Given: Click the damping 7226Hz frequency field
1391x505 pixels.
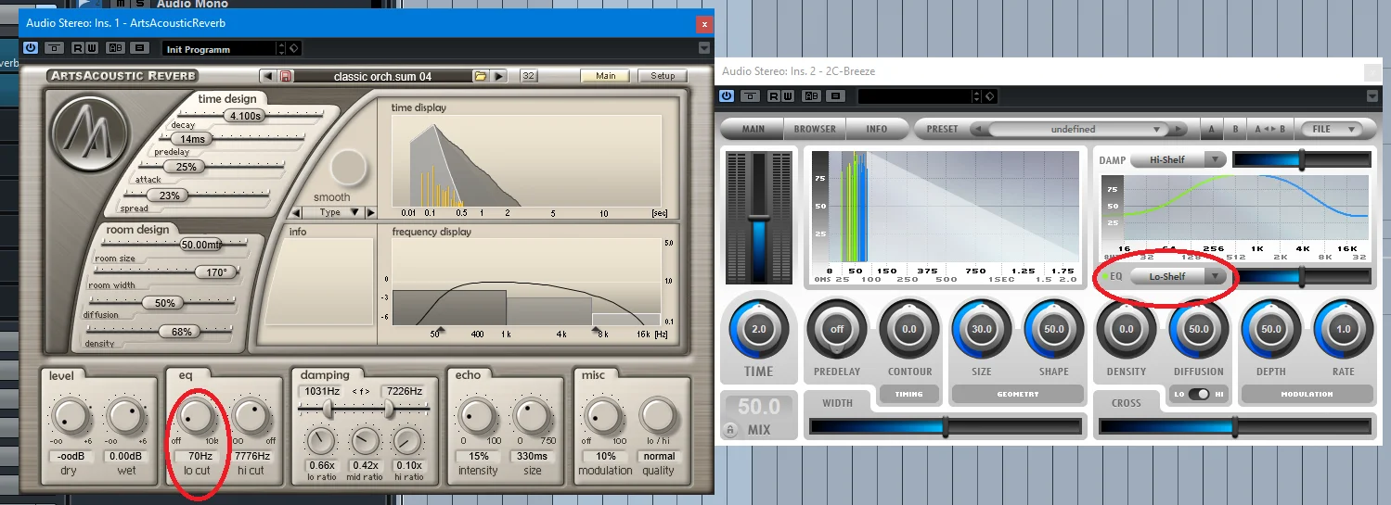Looking at the screenshot, I should pyautogui.click(x=404, y=391).
